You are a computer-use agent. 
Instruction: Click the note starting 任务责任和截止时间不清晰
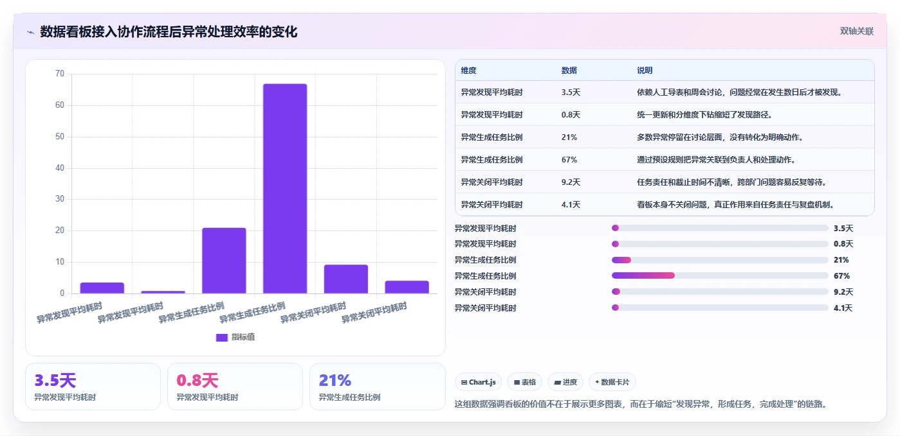pos(731,182)
